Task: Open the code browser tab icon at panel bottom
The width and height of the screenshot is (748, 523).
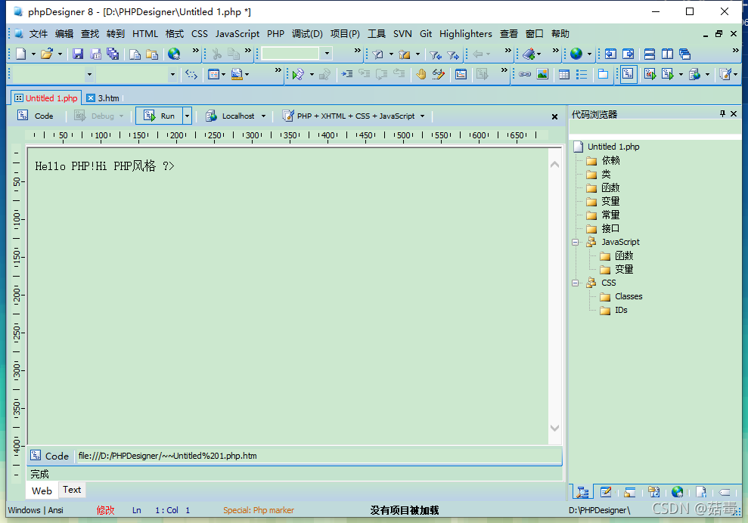Action: [582, 492]
